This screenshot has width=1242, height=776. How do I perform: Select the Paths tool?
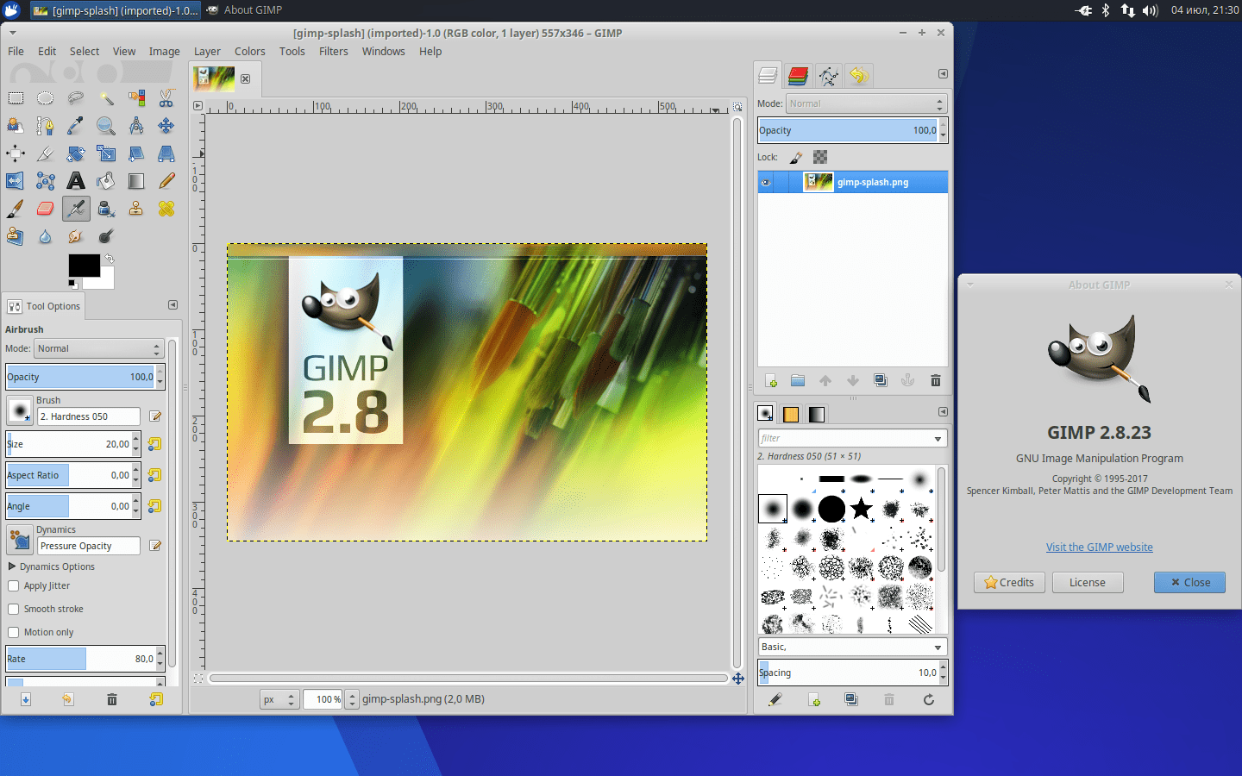coord(46,126)
